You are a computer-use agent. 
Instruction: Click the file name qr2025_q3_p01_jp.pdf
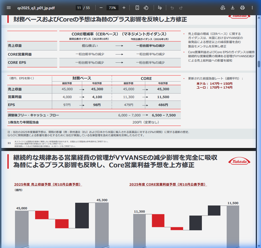pos(36,8)
